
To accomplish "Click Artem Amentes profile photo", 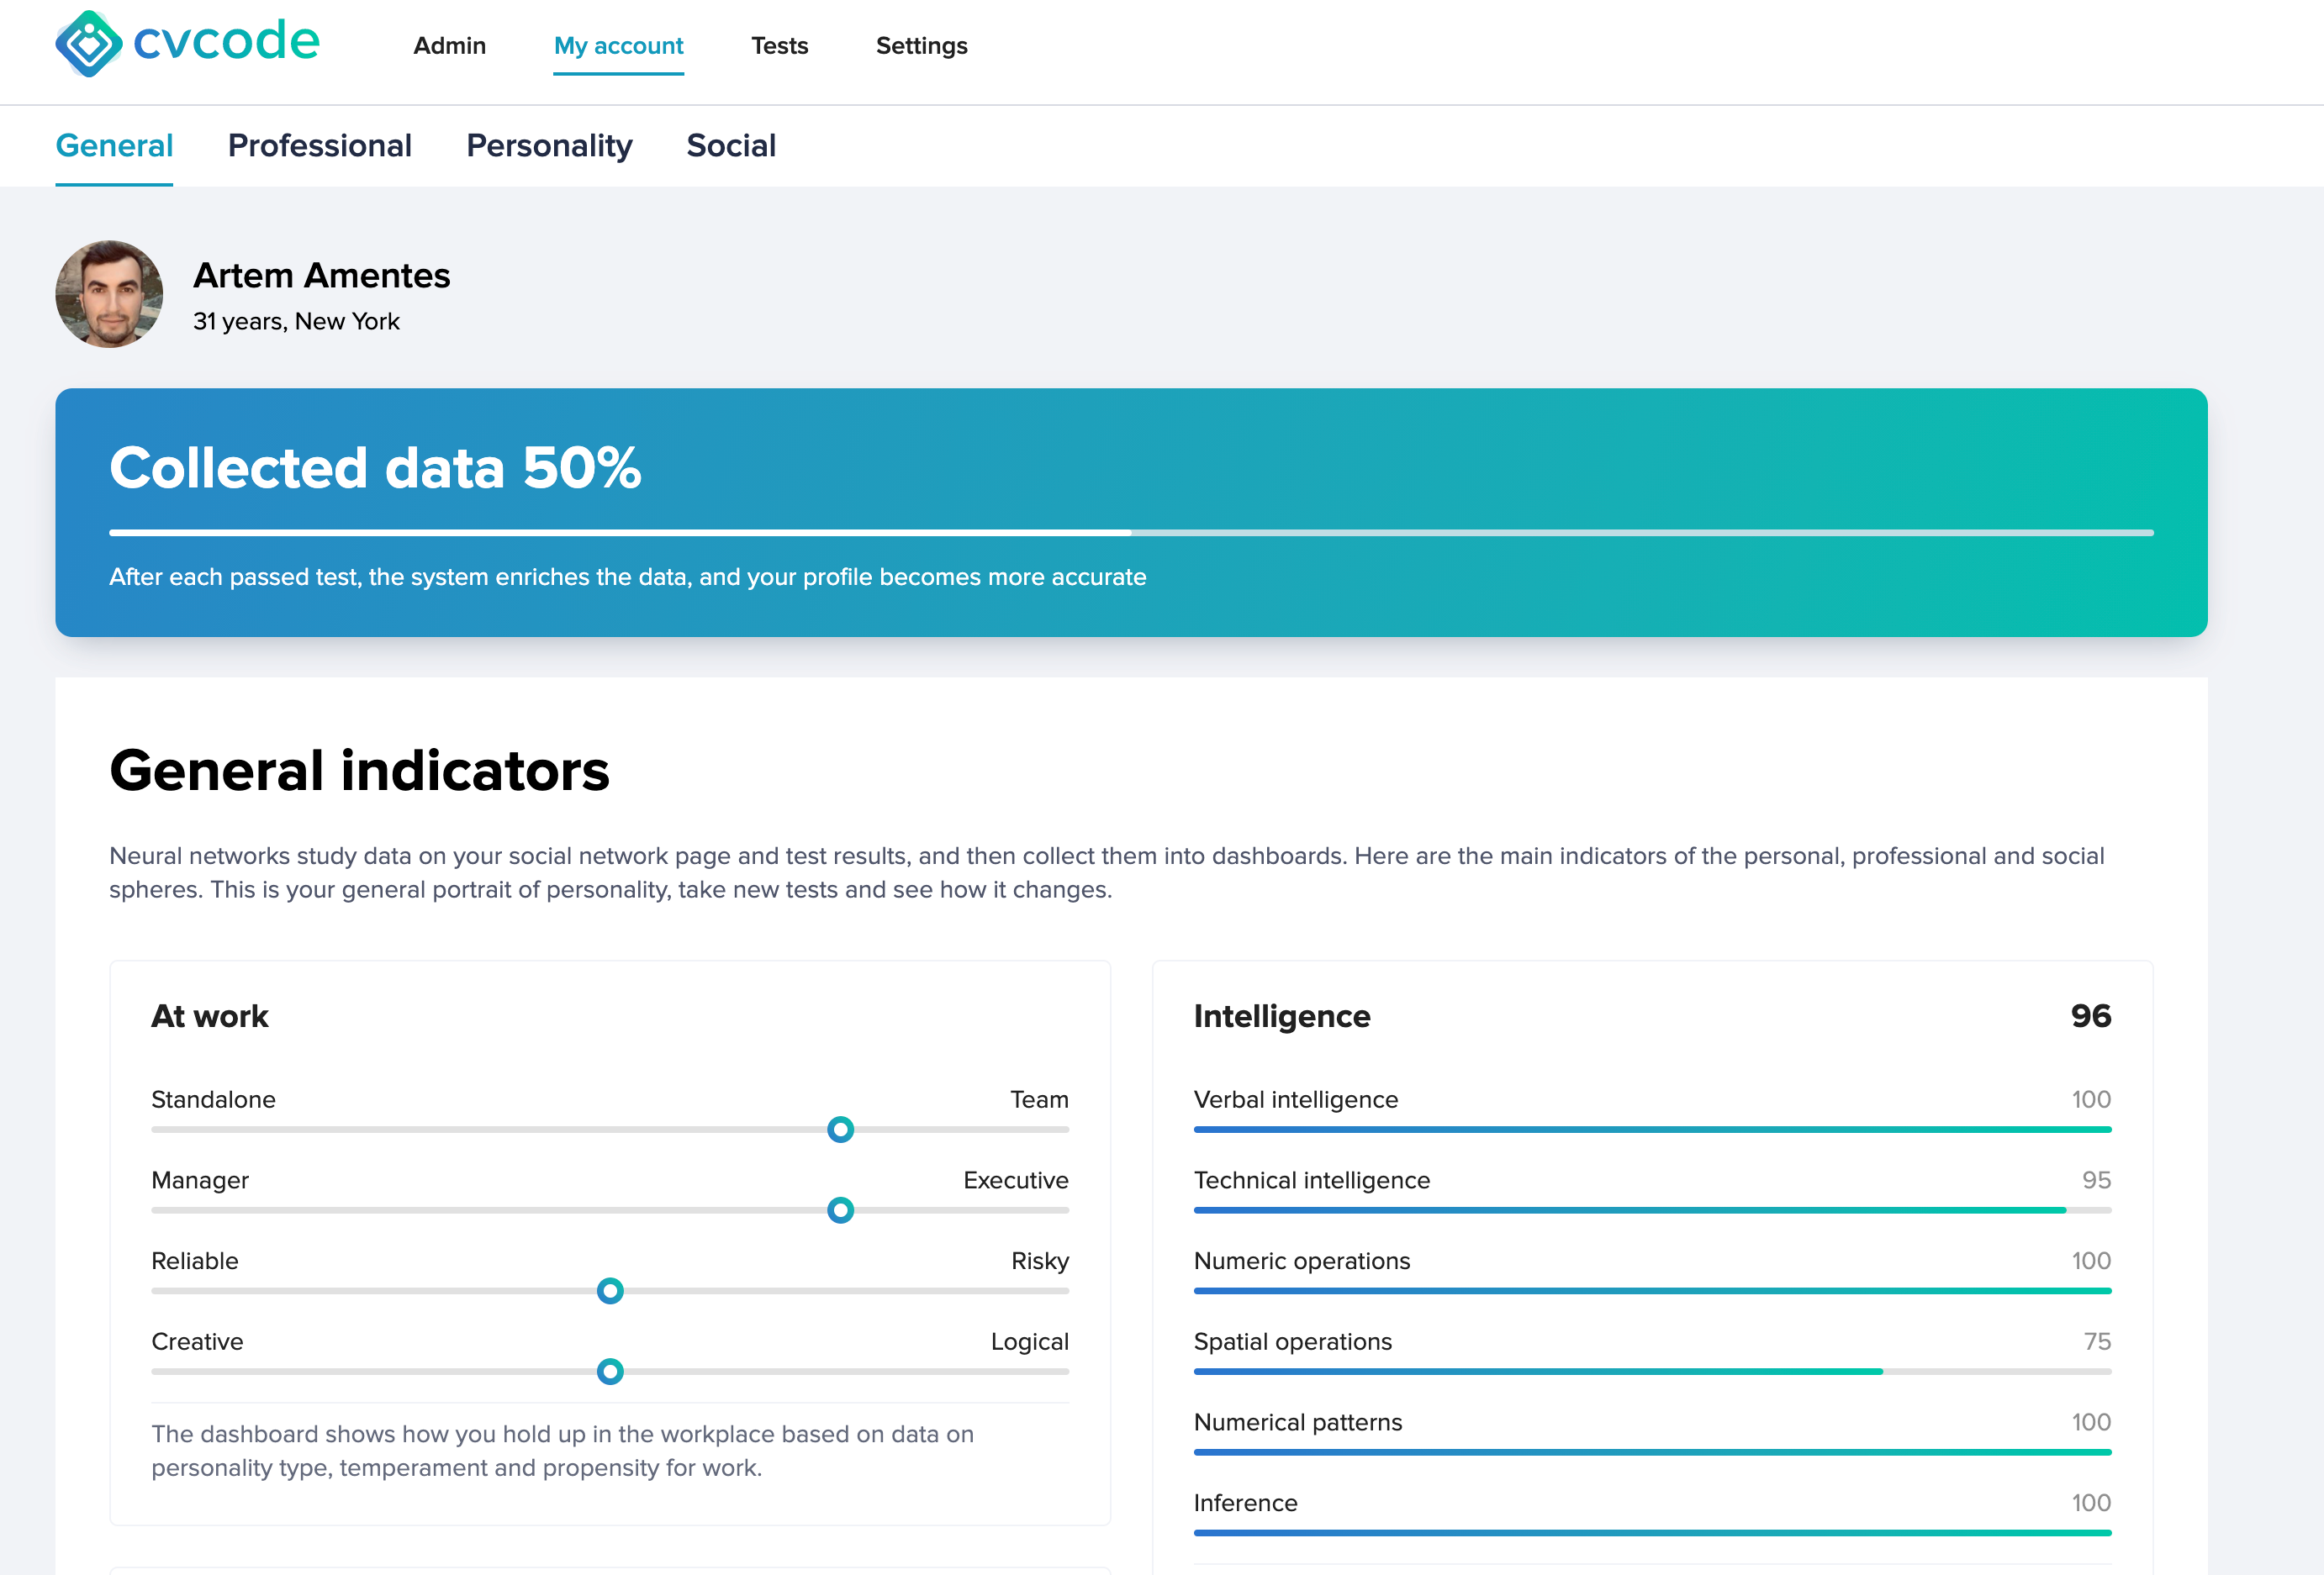I will [x=109, y=294].
